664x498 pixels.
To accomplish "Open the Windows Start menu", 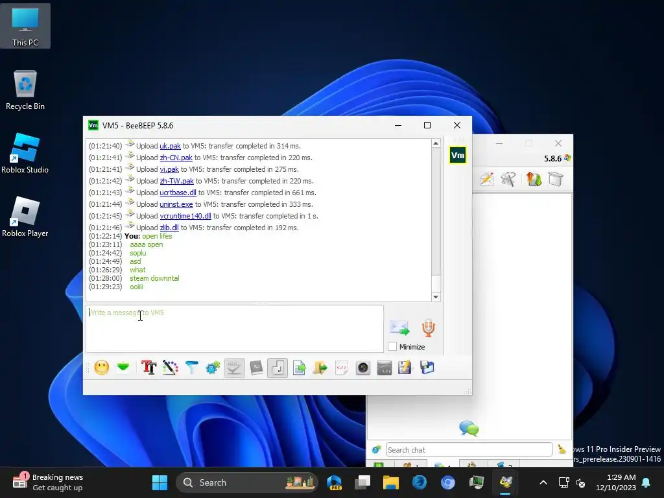I will pos(160,482).
